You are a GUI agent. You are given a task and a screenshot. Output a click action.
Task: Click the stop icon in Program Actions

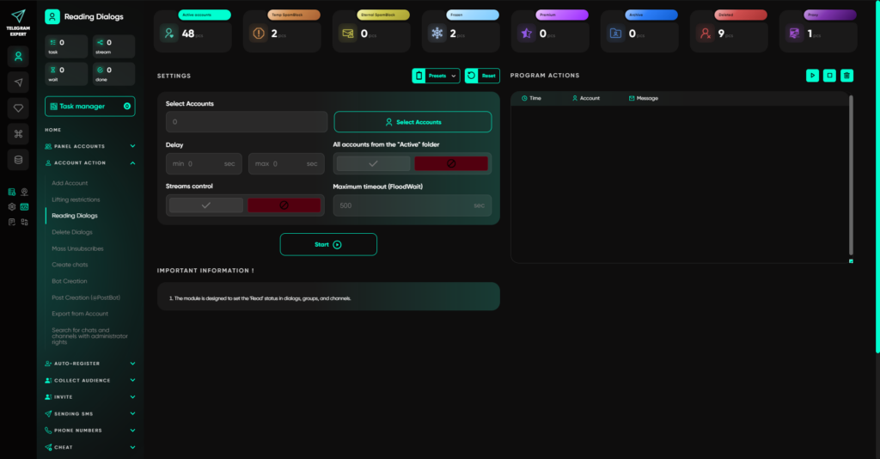pos(829,75)
